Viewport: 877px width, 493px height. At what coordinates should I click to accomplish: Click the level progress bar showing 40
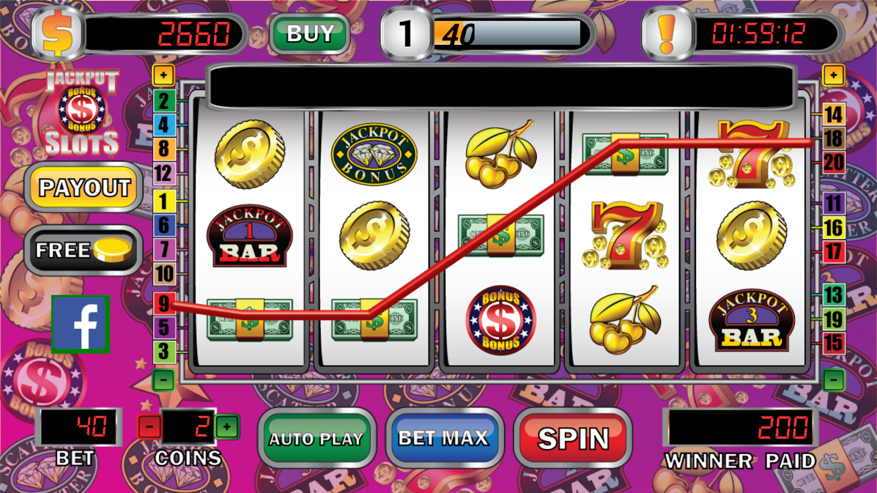click(508, 34)
